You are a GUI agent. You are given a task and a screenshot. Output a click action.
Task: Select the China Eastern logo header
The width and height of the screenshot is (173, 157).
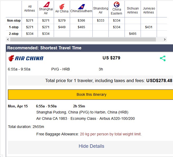point(117,4)
